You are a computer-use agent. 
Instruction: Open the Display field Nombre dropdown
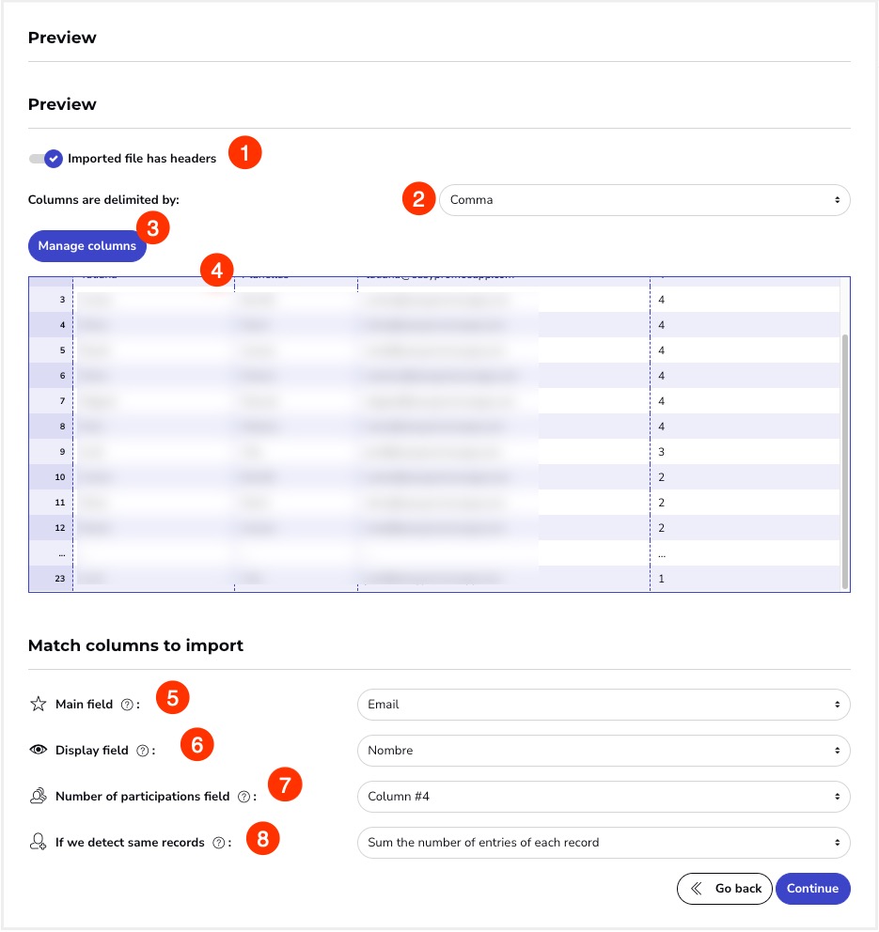click(604, 750)
